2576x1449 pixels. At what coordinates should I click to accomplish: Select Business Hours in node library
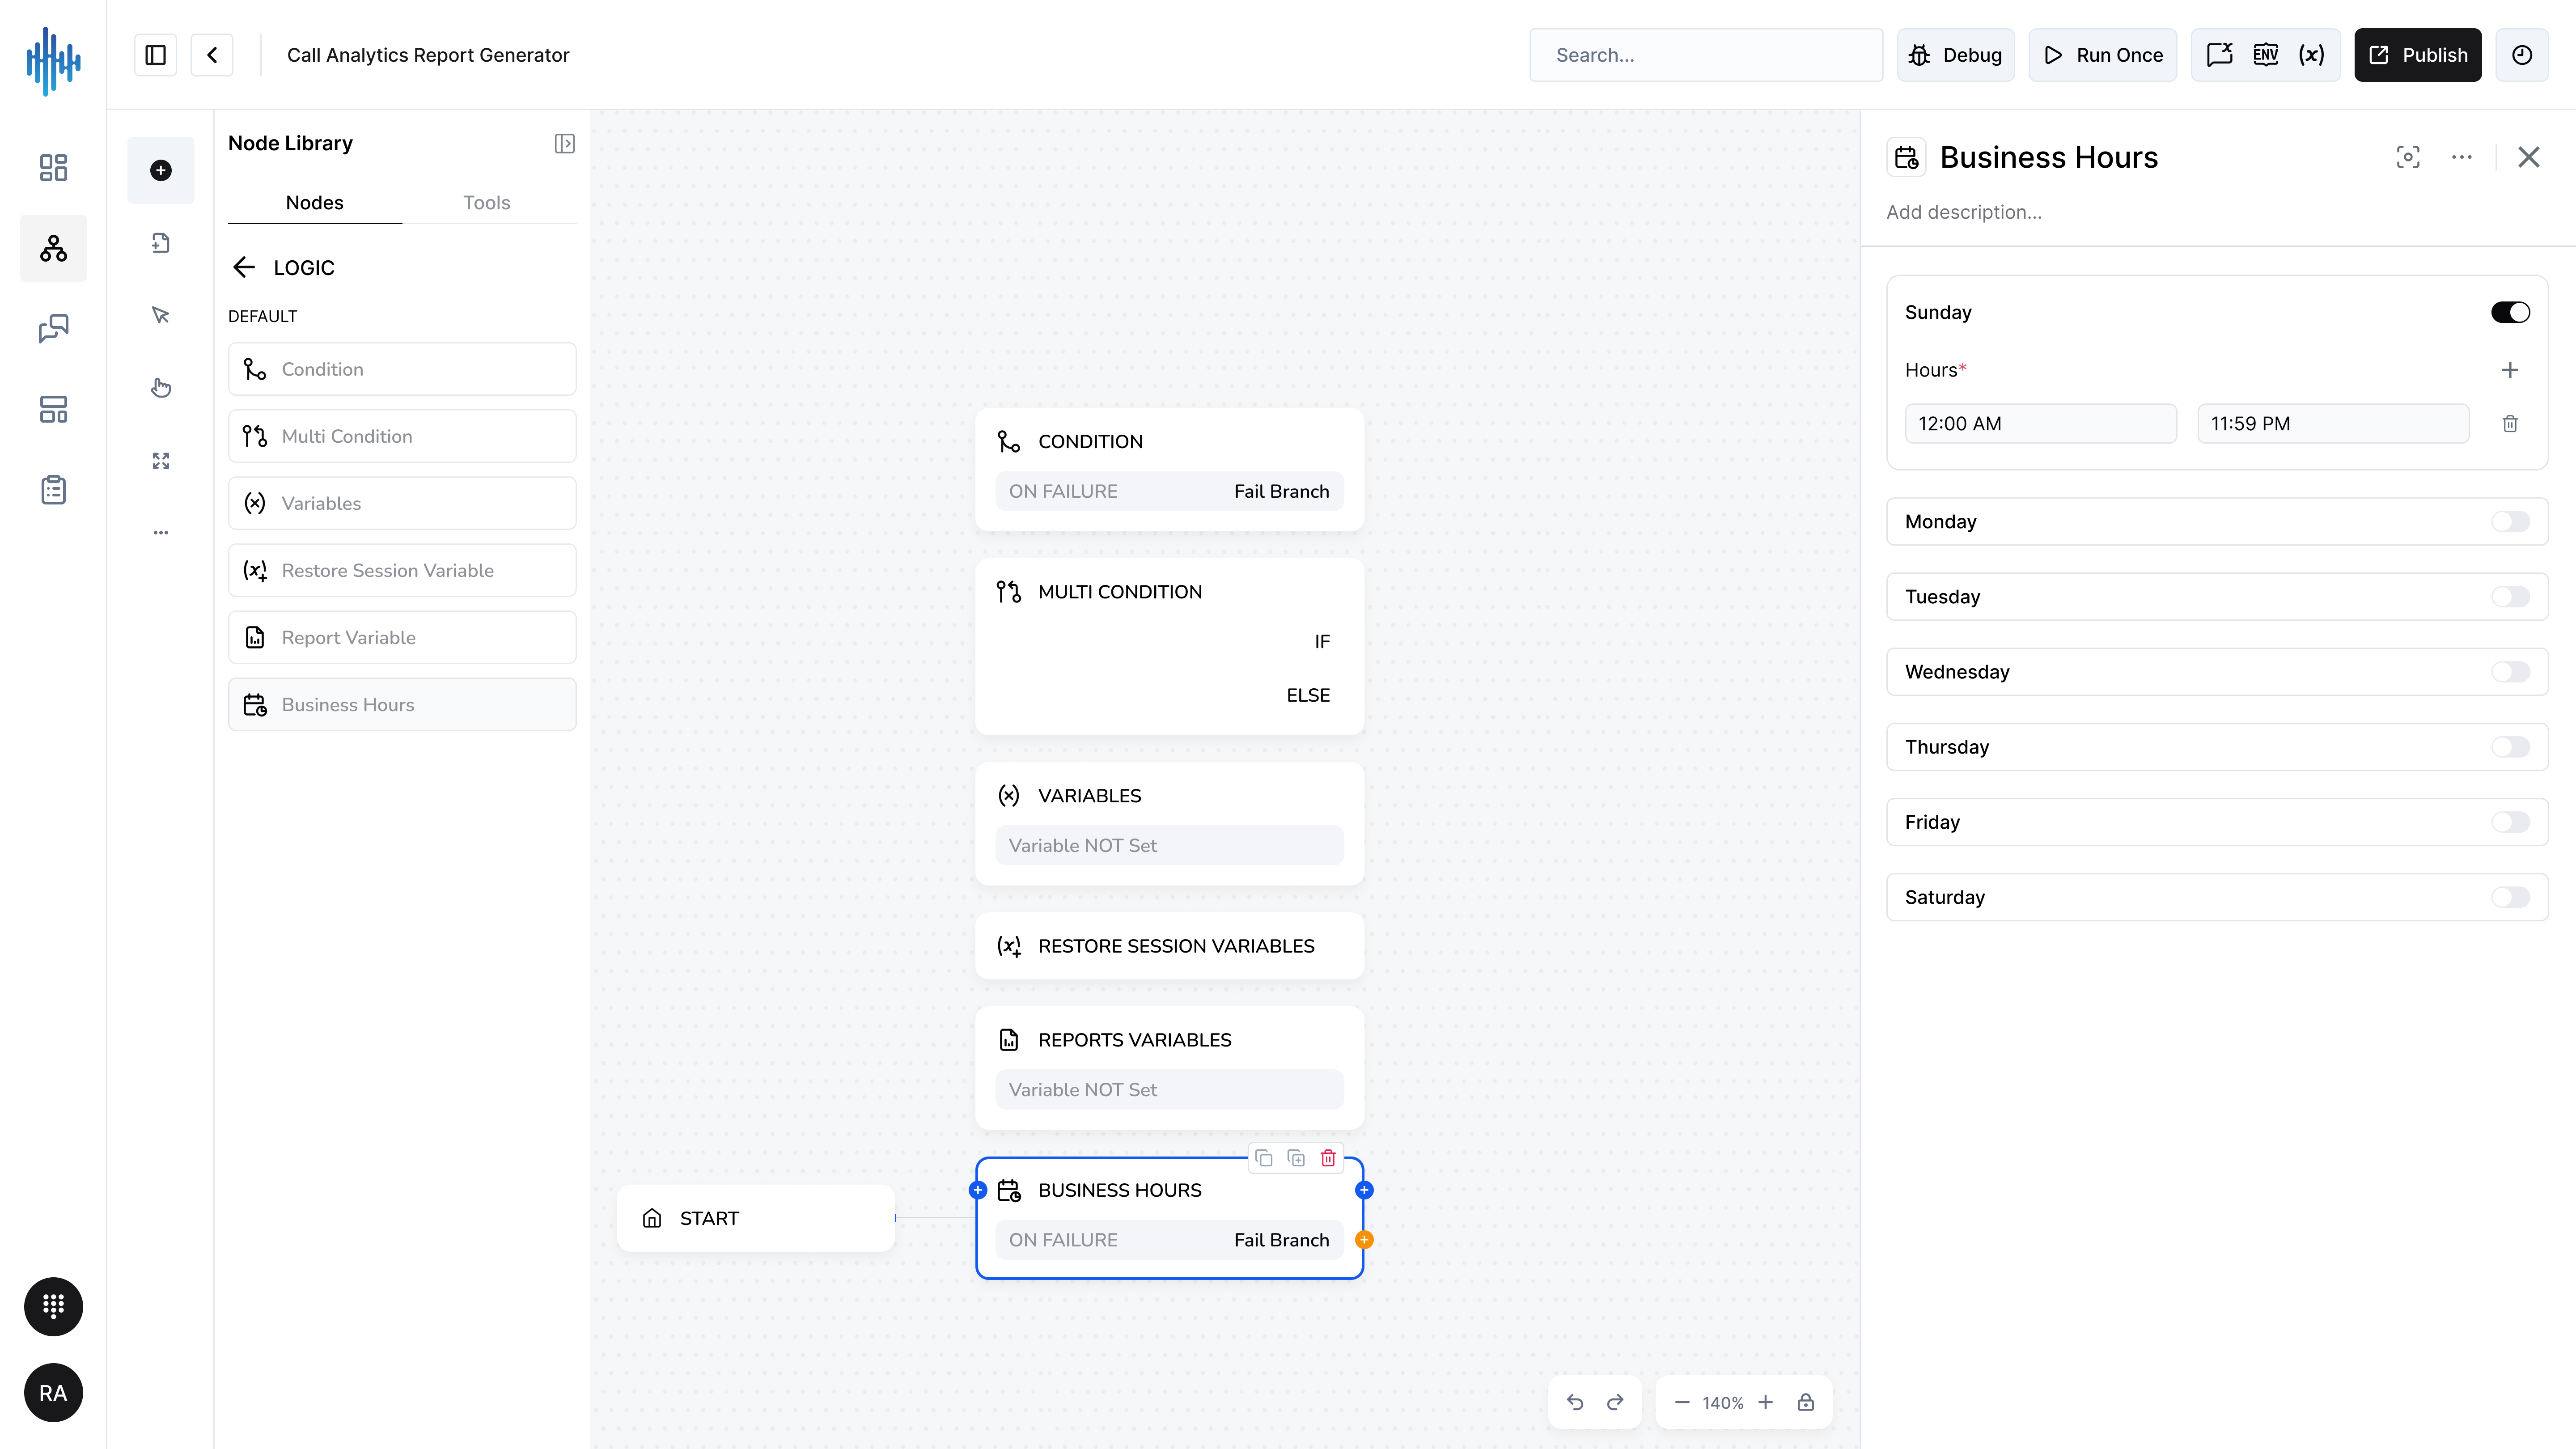pos(402,704)
